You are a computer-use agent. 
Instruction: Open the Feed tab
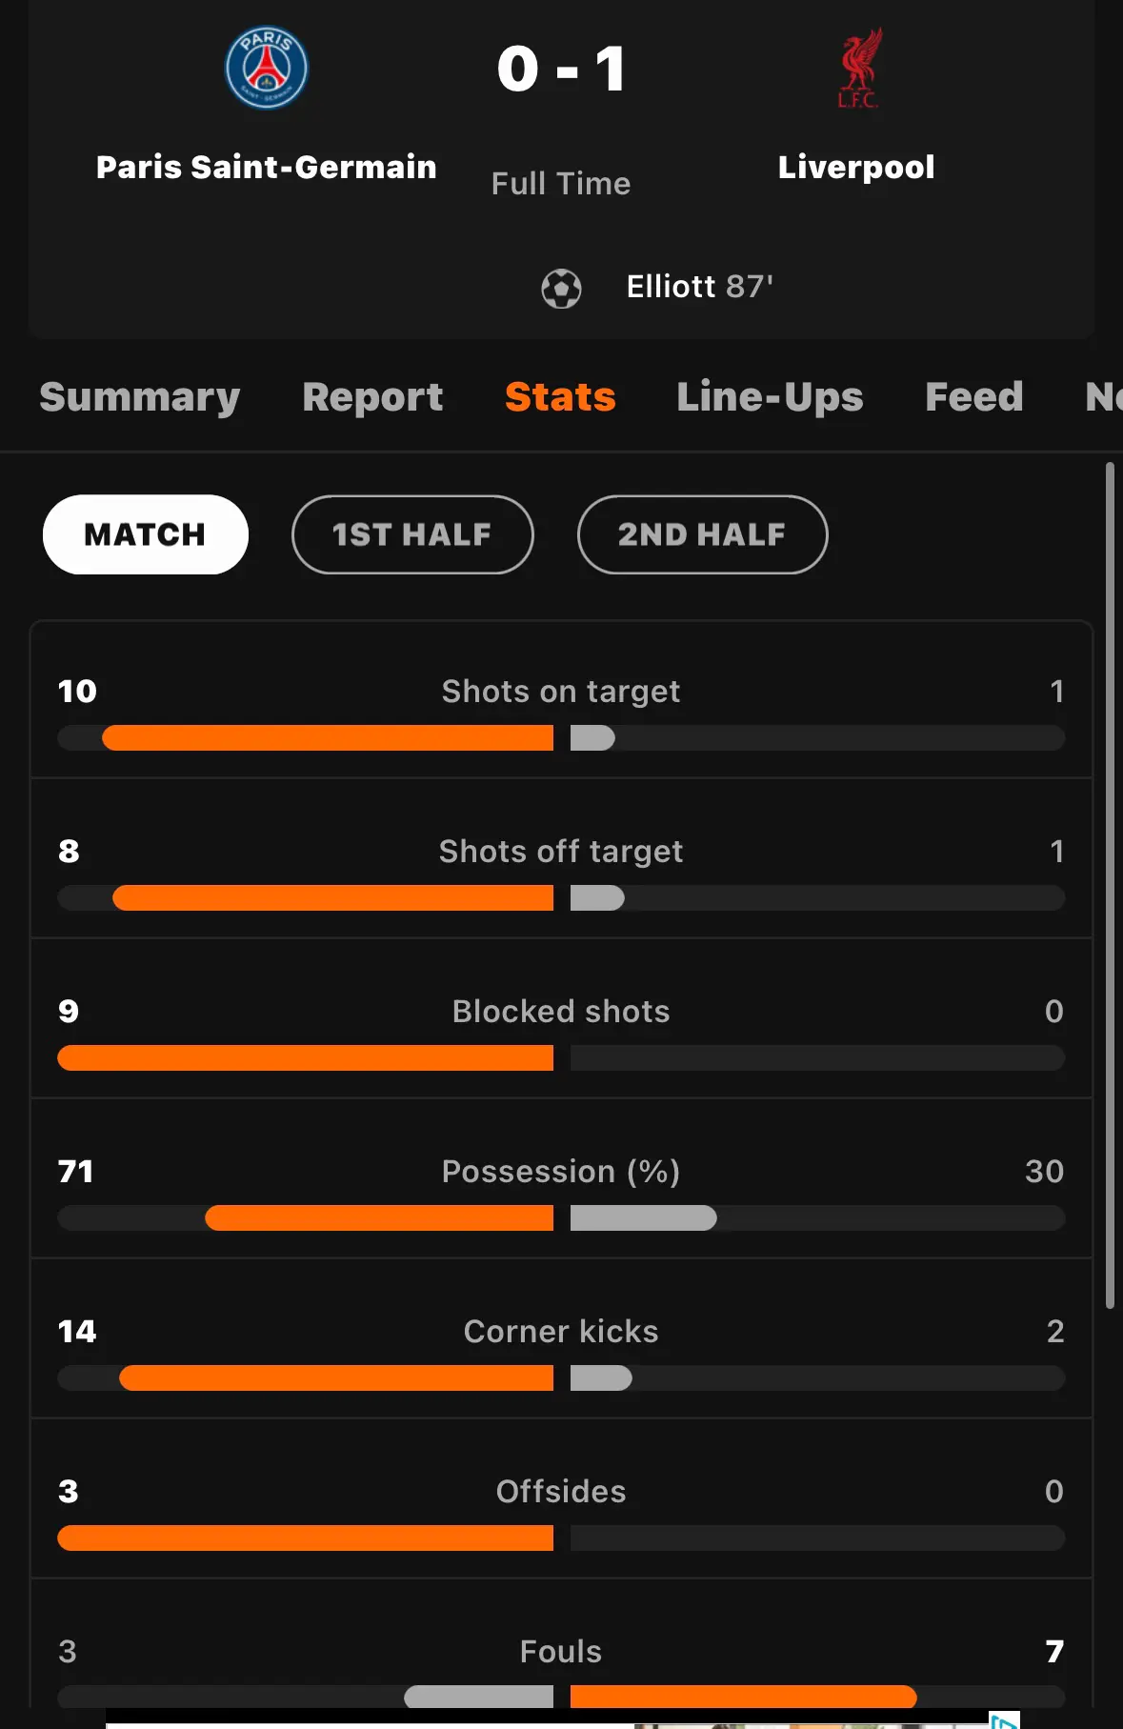[974, 397]
